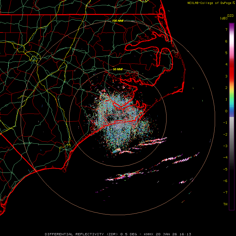Viewport: 236px width, 236px height.
Task: Click the 4 value on color scale
Action: pos(226,65)
